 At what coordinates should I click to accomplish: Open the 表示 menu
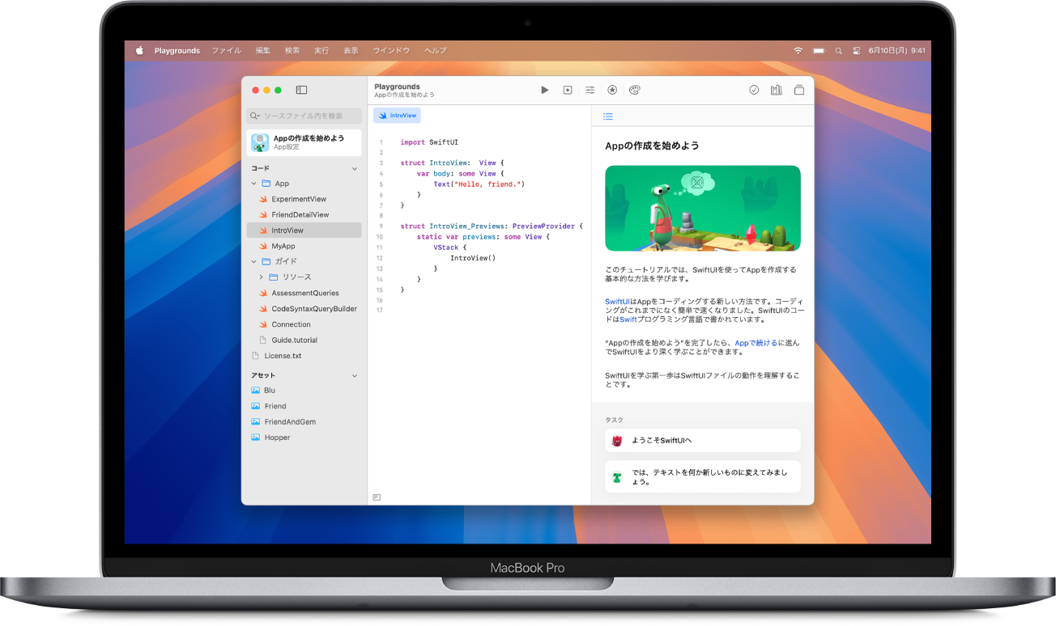351,50
